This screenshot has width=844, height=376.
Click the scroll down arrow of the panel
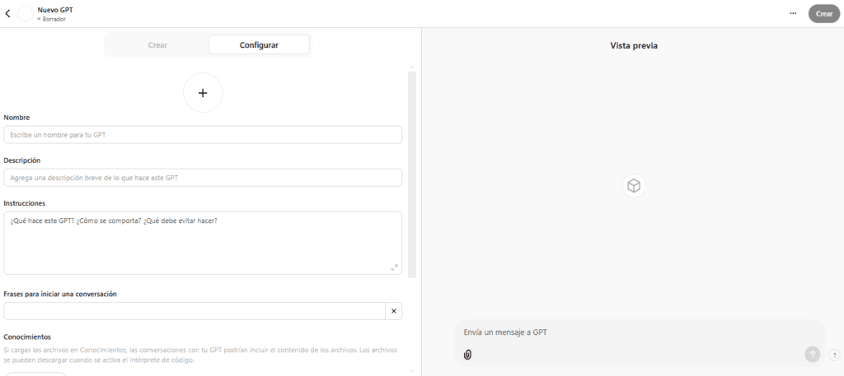point(412,371)
